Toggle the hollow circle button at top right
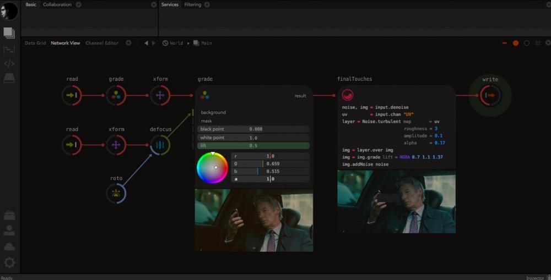Screen dimensions: 551x280 click(526, 43)
